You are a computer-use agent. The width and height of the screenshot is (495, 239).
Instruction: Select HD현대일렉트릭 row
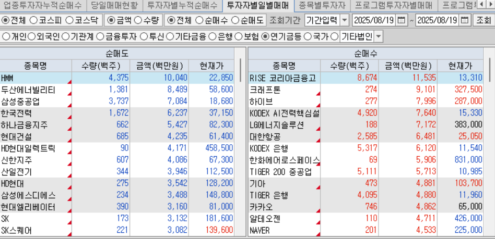[x=117, y=148]
